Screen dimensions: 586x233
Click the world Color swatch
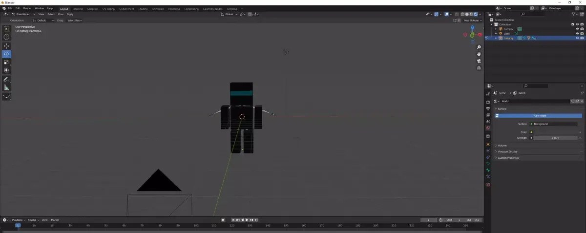tap(555, 132)
